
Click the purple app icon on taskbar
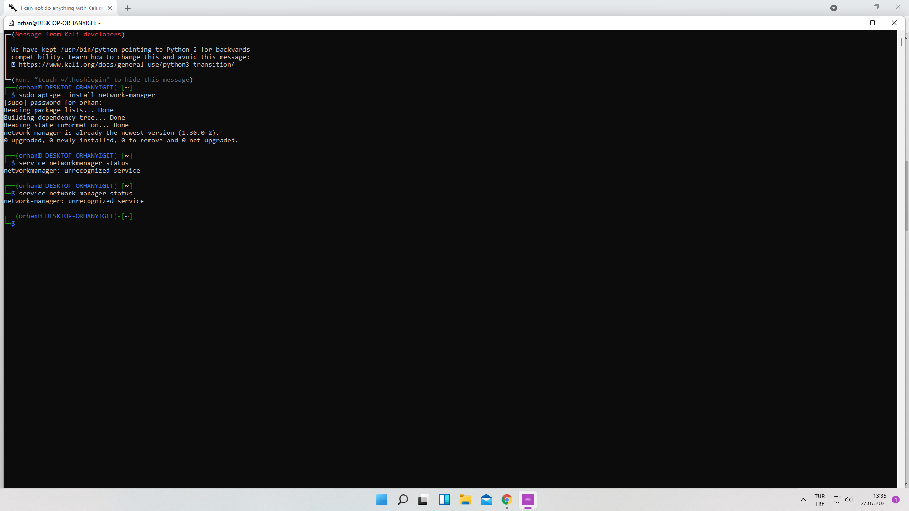[x=527, y=500]
